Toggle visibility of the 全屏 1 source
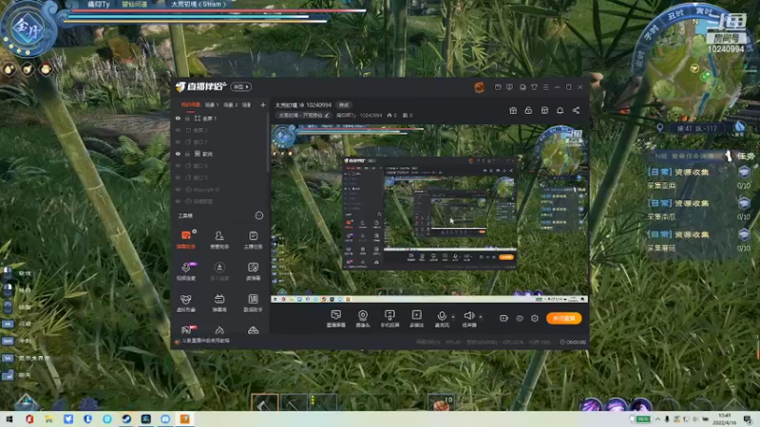 pyautogui.click(x=178, y=118)
